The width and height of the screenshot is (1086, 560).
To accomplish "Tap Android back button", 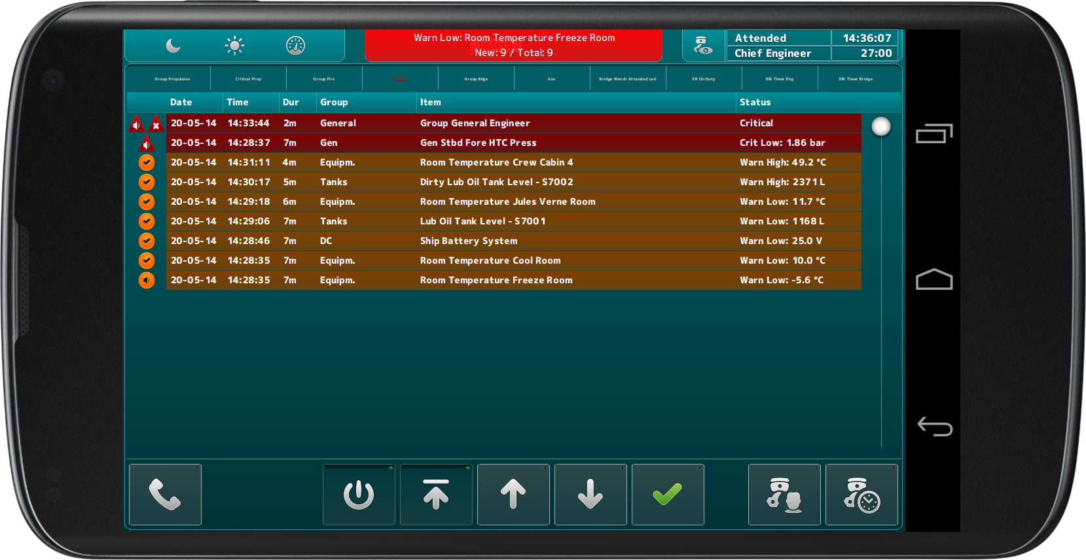I will 934,427.
